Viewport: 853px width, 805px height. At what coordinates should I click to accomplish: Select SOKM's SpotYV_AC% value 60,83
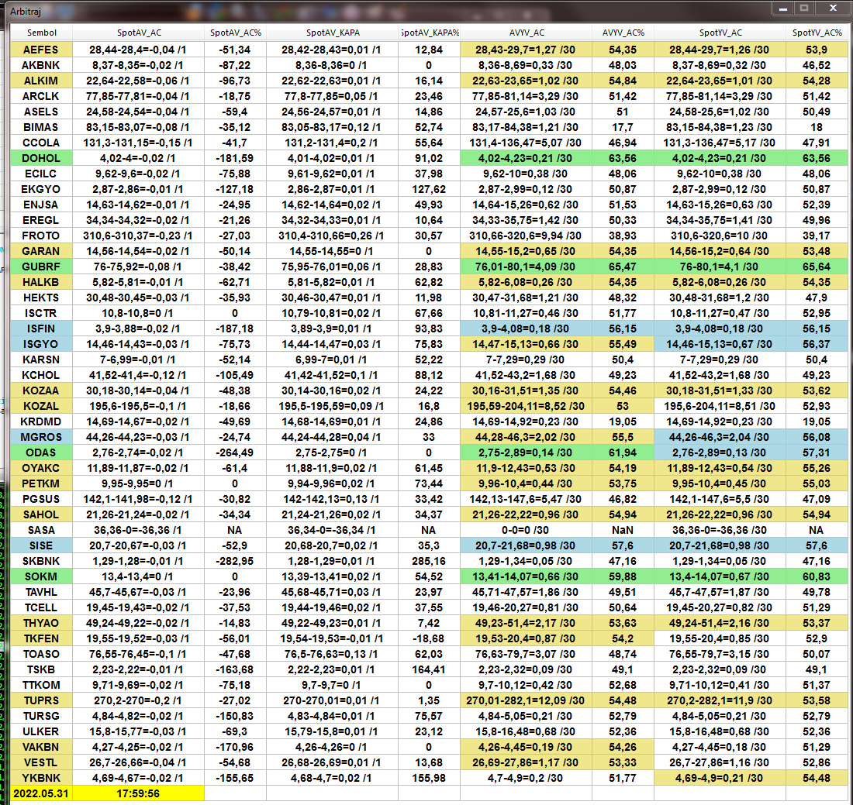click(x=817, y=576)
